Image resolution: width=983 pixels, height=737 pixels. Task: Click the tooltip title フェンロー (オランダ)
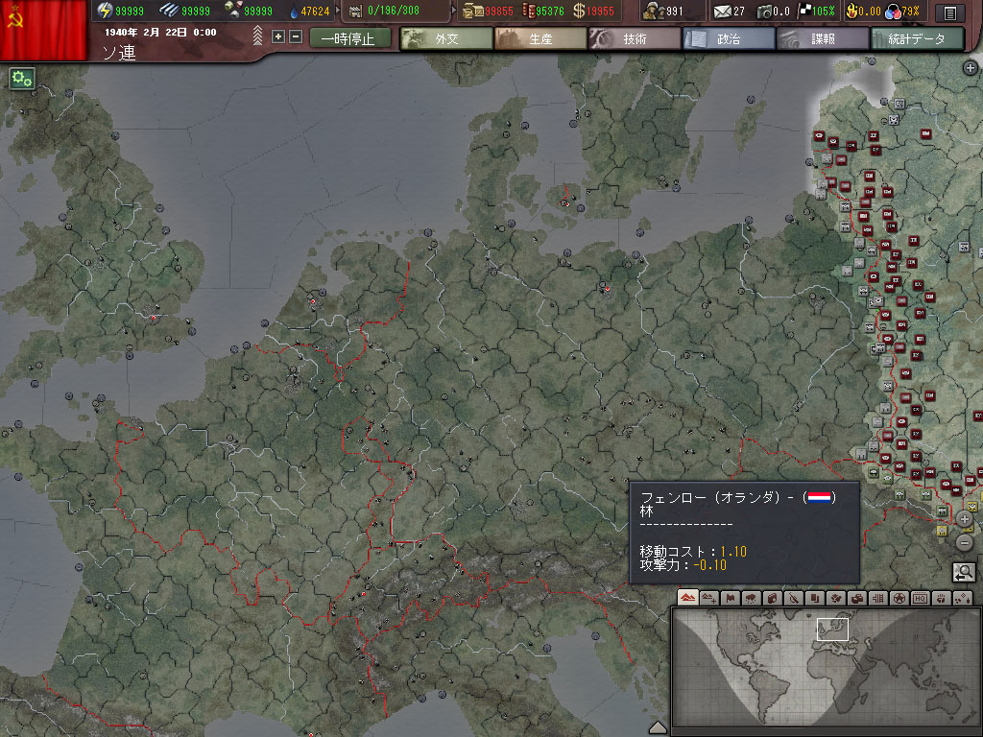click(x=709, y=498)
